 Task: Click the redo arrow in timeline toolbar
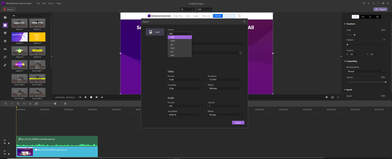[12, 103]
